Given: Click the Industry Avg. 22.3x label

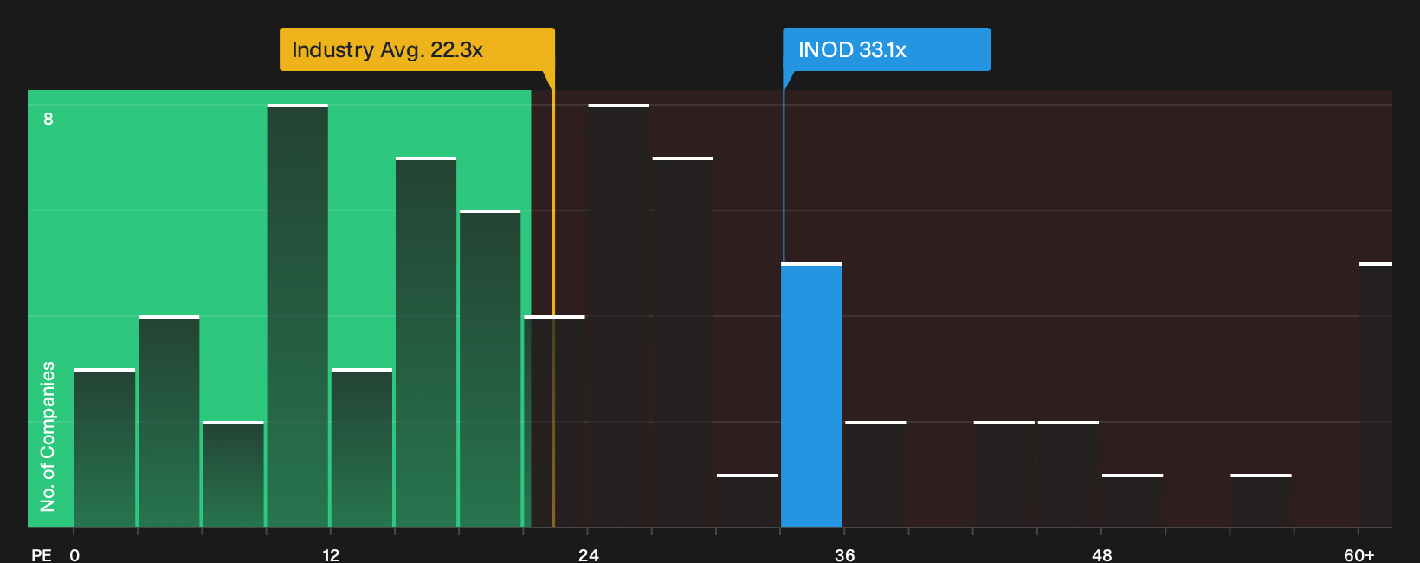Looking at the screenshot, I should [416, 49].
